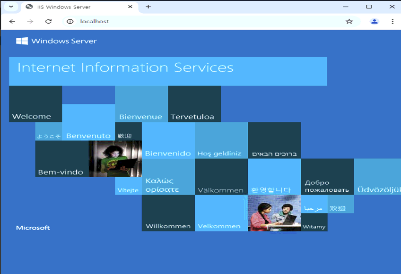Click the Bem-vindo tile
Viewport: 401px width, 274px height.
pyautogui.click(x=62, y=159)
